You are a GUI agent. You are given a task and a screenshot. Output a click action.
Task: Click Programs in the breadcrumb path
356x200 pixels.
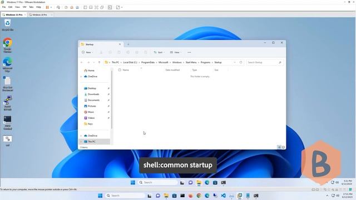[205, 62]
